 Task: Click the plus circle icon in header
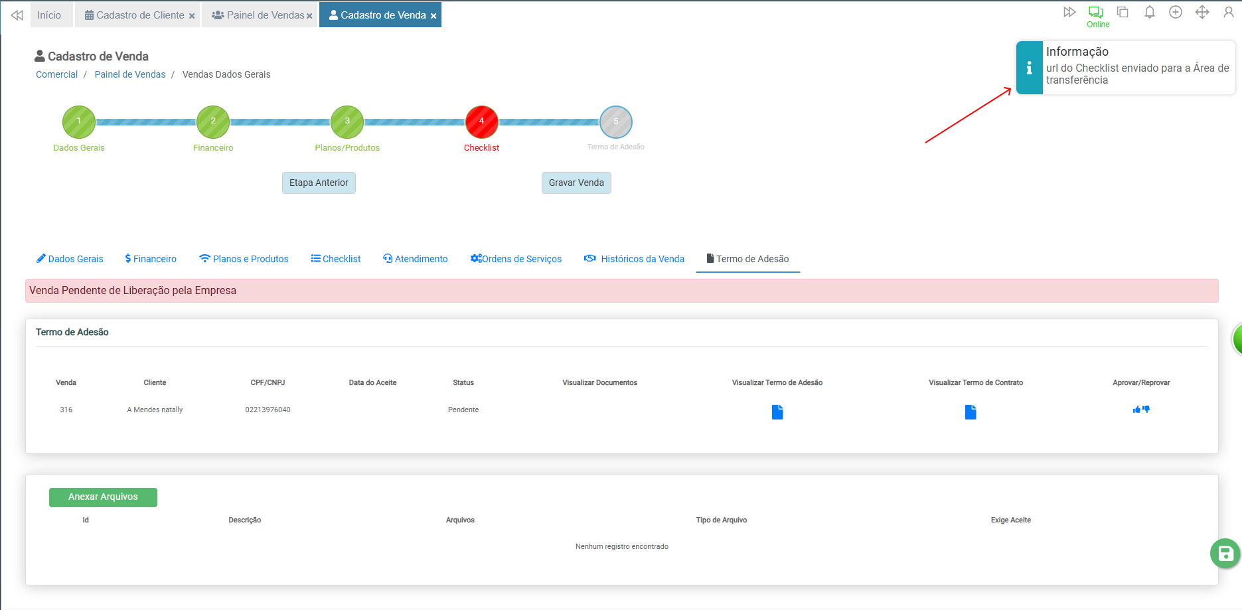point(1176,13)
